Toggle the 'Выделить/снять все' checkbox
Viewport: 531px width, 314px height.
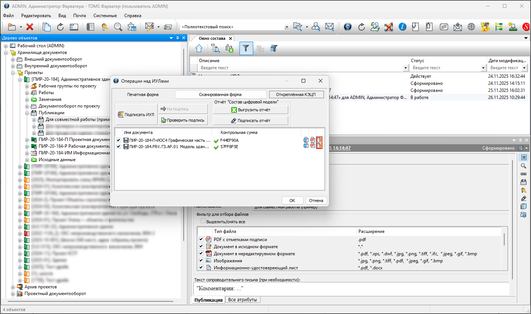click(203, 221)
